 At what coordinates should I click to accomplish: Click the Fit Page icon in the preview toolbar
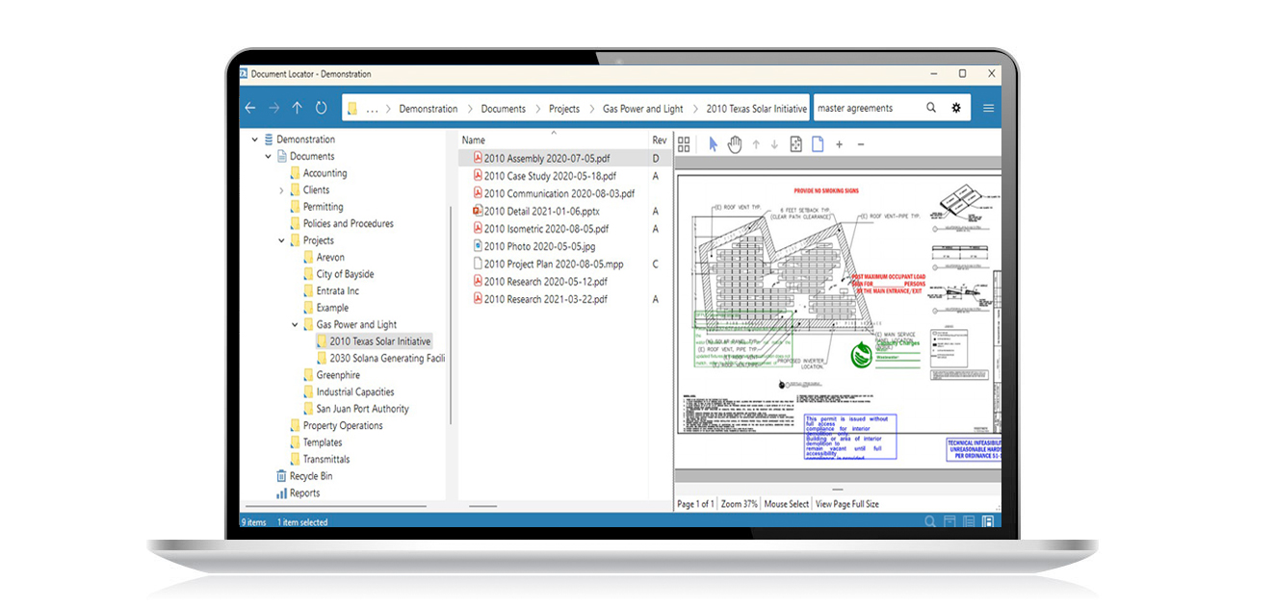click(x=795, y=143)
